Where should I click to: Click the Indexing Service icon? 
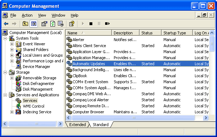pos(18,112)
